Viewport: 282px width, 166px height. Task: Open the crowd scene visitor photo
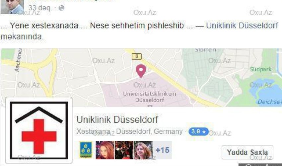124,150
